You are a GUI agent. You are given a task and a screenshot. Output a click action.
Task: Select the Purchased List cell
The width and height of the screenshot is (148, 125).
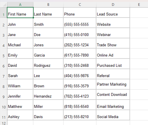(113, 64)
